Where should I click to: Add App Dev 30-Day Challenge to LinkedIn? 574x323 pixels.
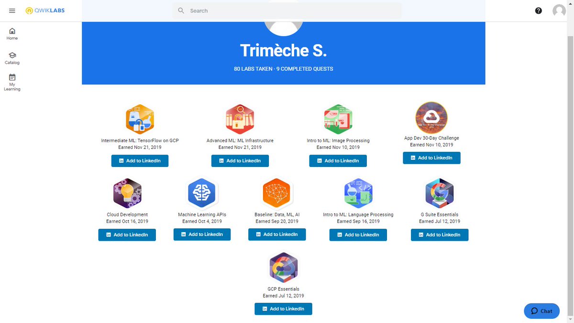431,158
